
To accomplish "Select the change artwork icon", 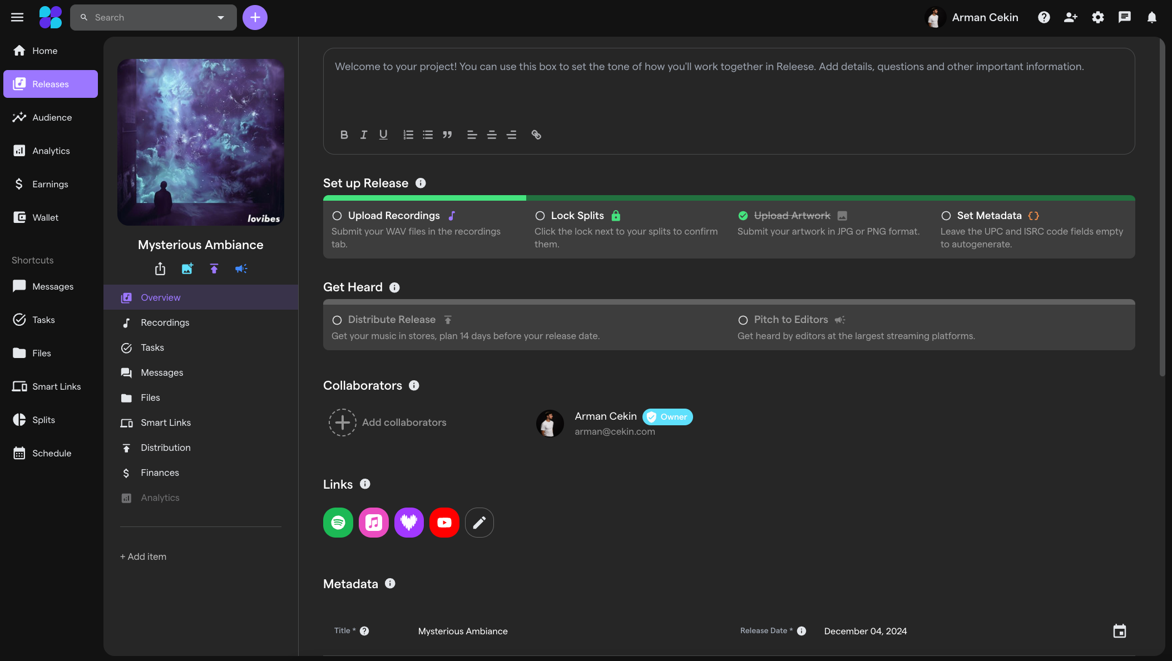I will tap(187, 269).
